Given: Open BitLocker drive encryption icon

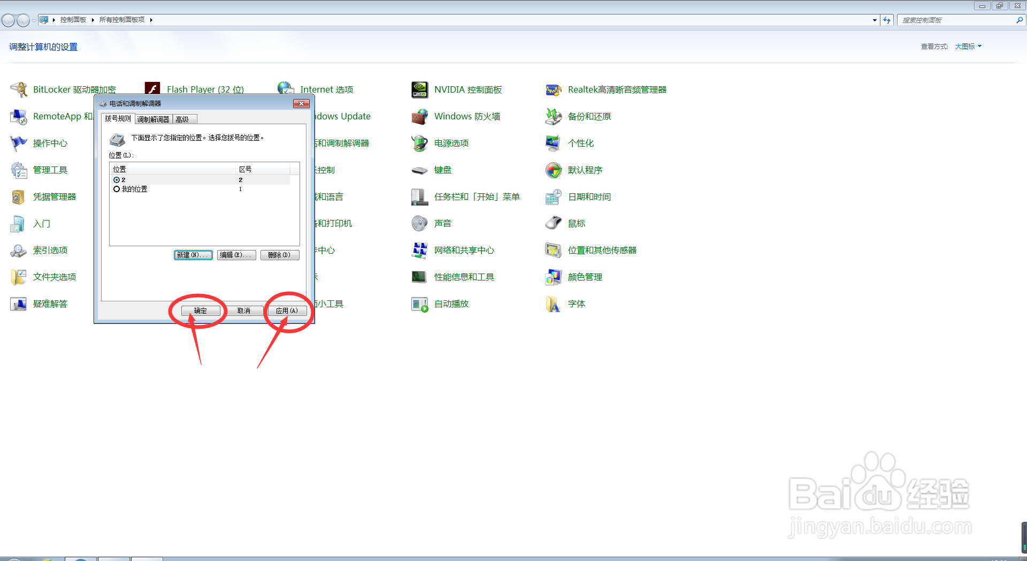Looking at the screenshot, I should tap(19, 89).
